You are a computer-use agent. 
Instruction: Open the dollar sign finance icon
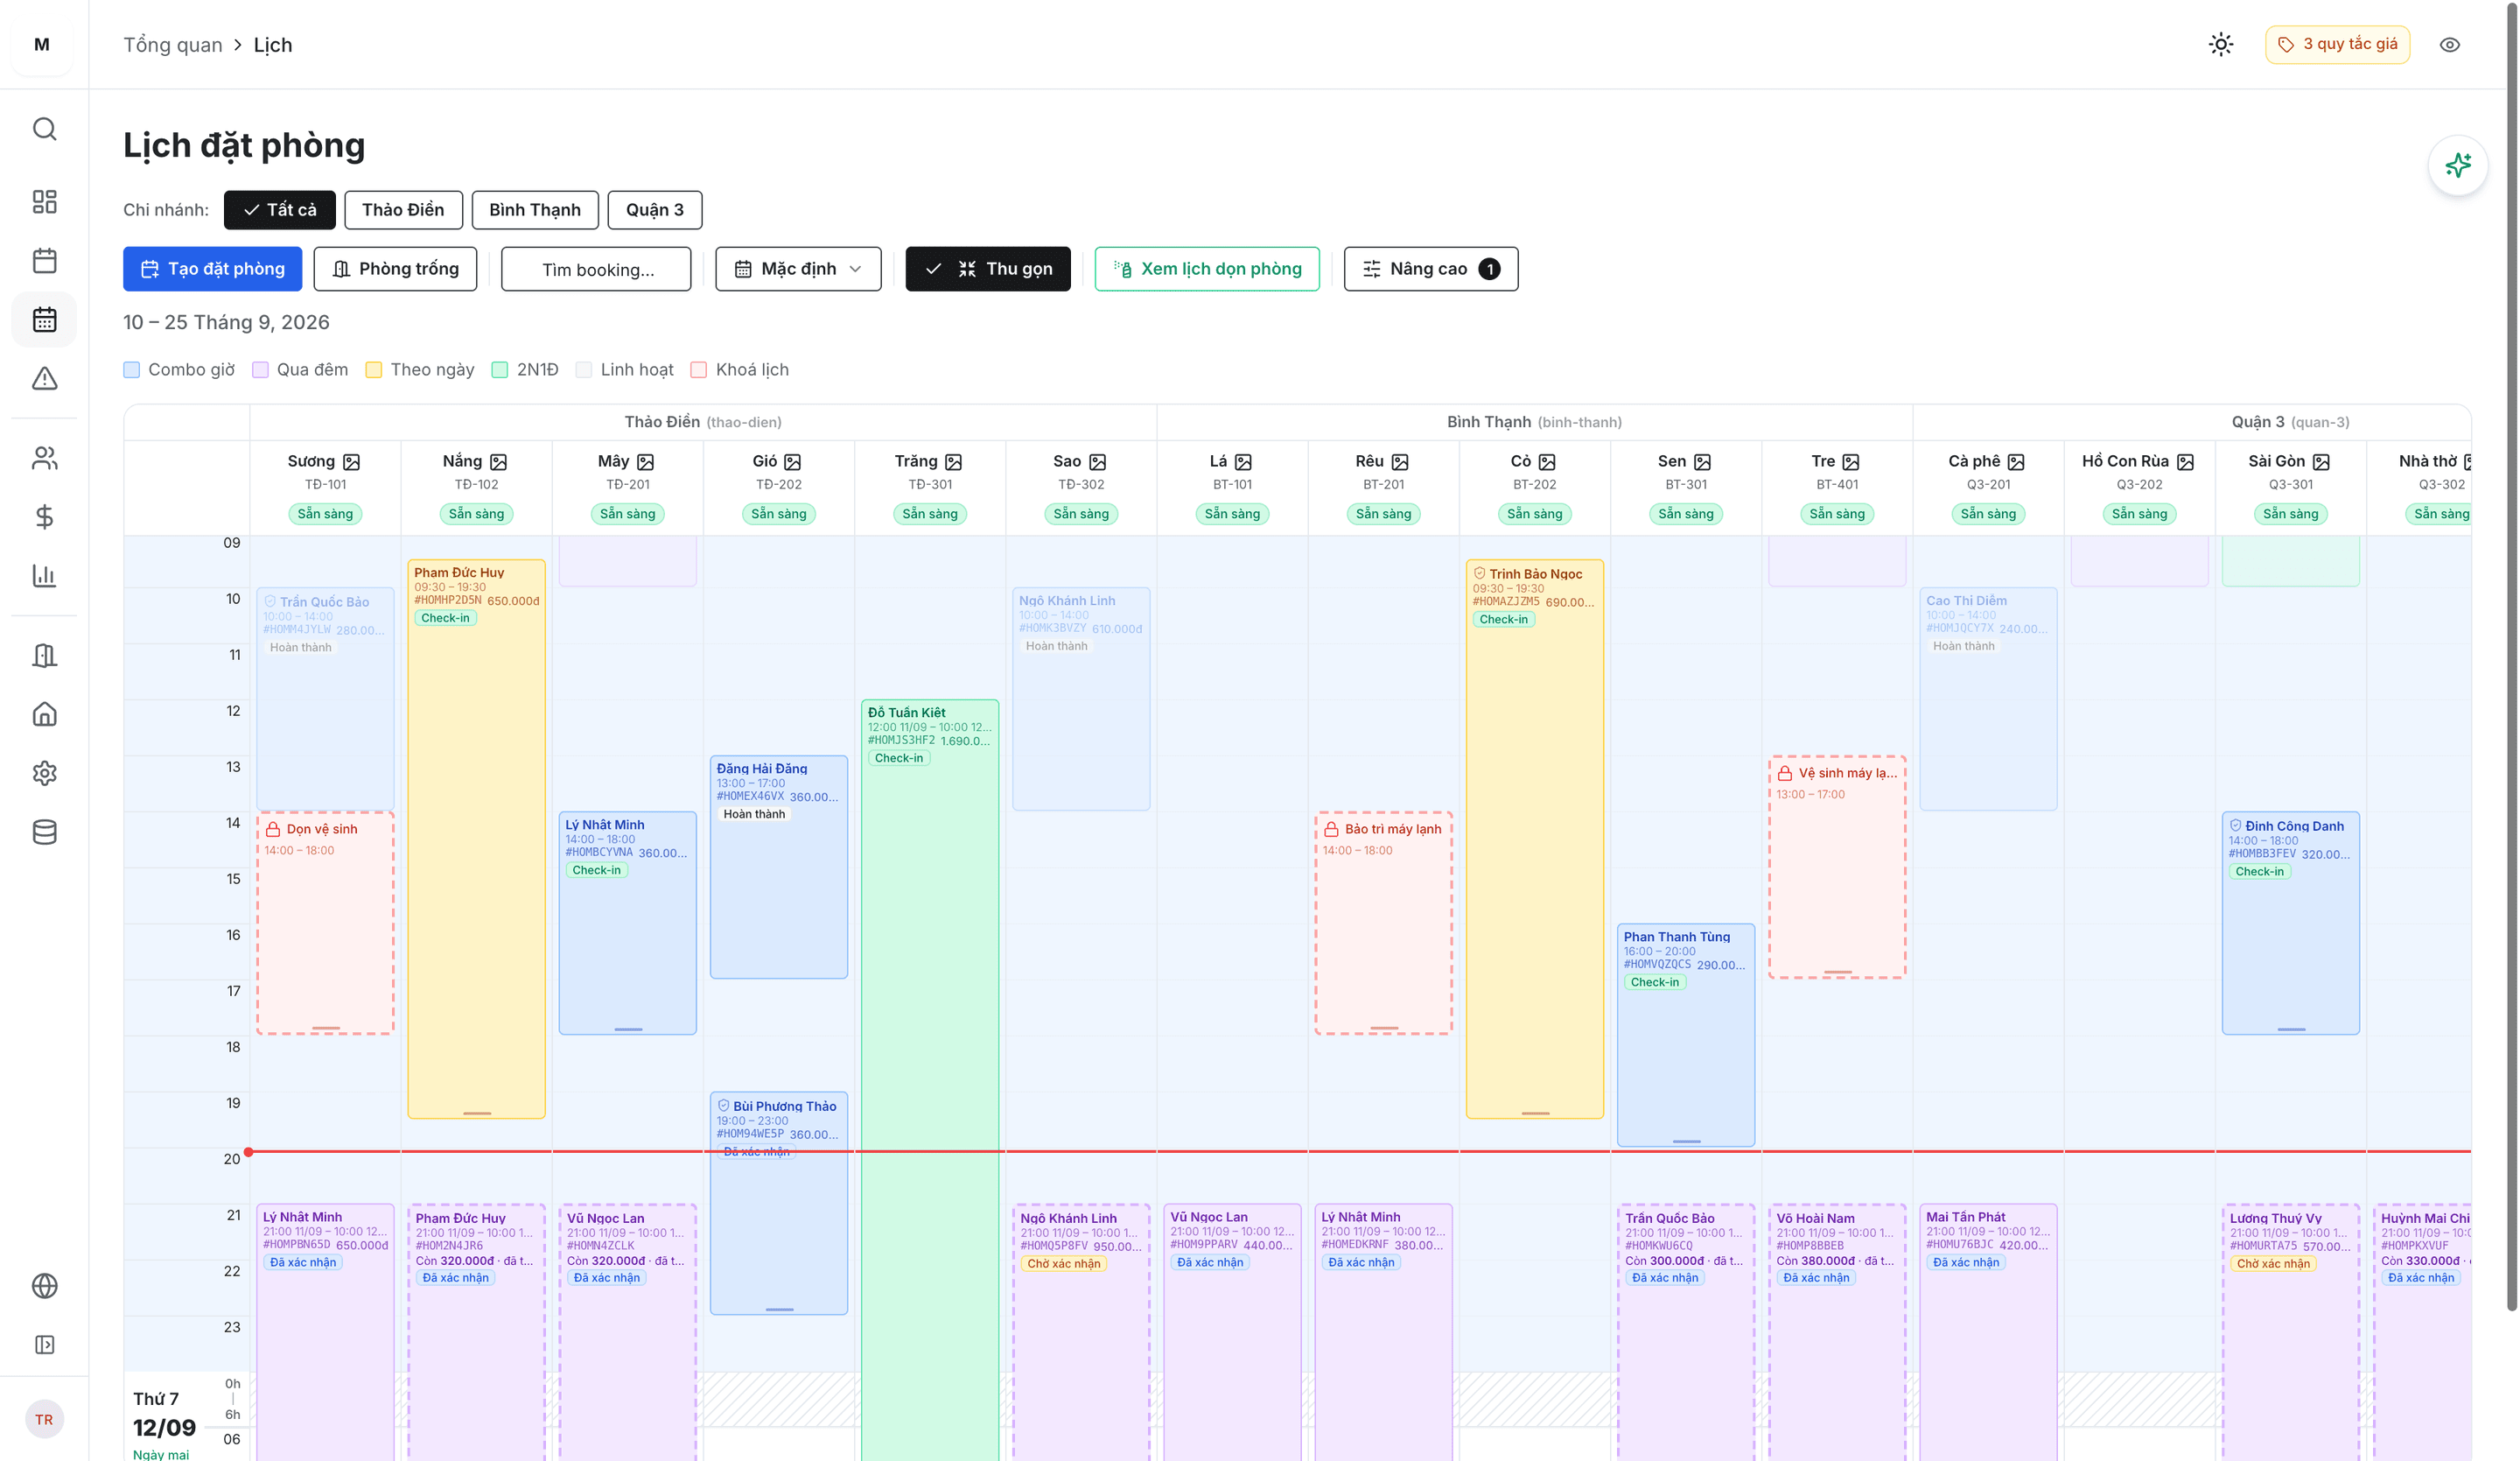44,516
